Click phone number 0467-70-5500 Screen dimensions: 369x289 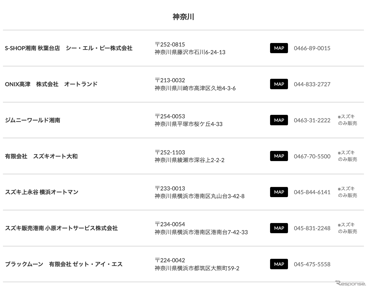pyautogui.click(x=312, y=156)
